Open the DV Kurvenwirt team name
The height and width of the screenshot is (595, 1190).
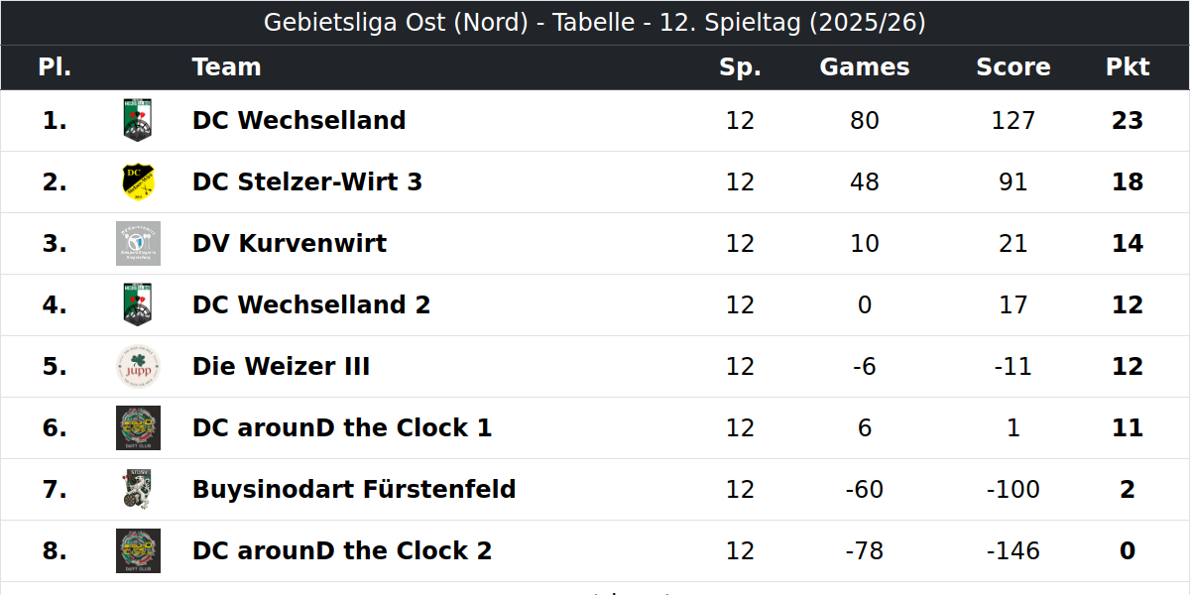(x=290, y=243)
